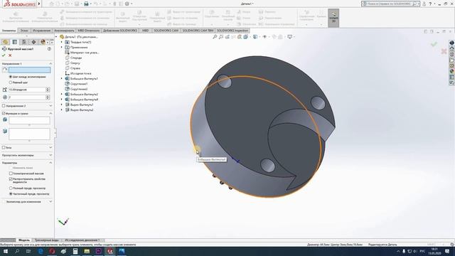The width and height of the screenshot is (455, 256).
Task: Open the MBD Dimensions ribbon tab
Action: (x=88, y=31)
